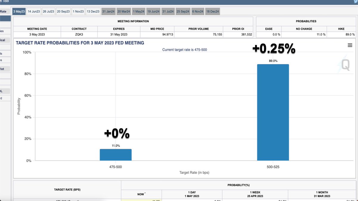This screenshot has width=358, height=201.
Task: Select the 19 Jun24 meeting tab
Action: pyautogui.click(x=153, y=12)
